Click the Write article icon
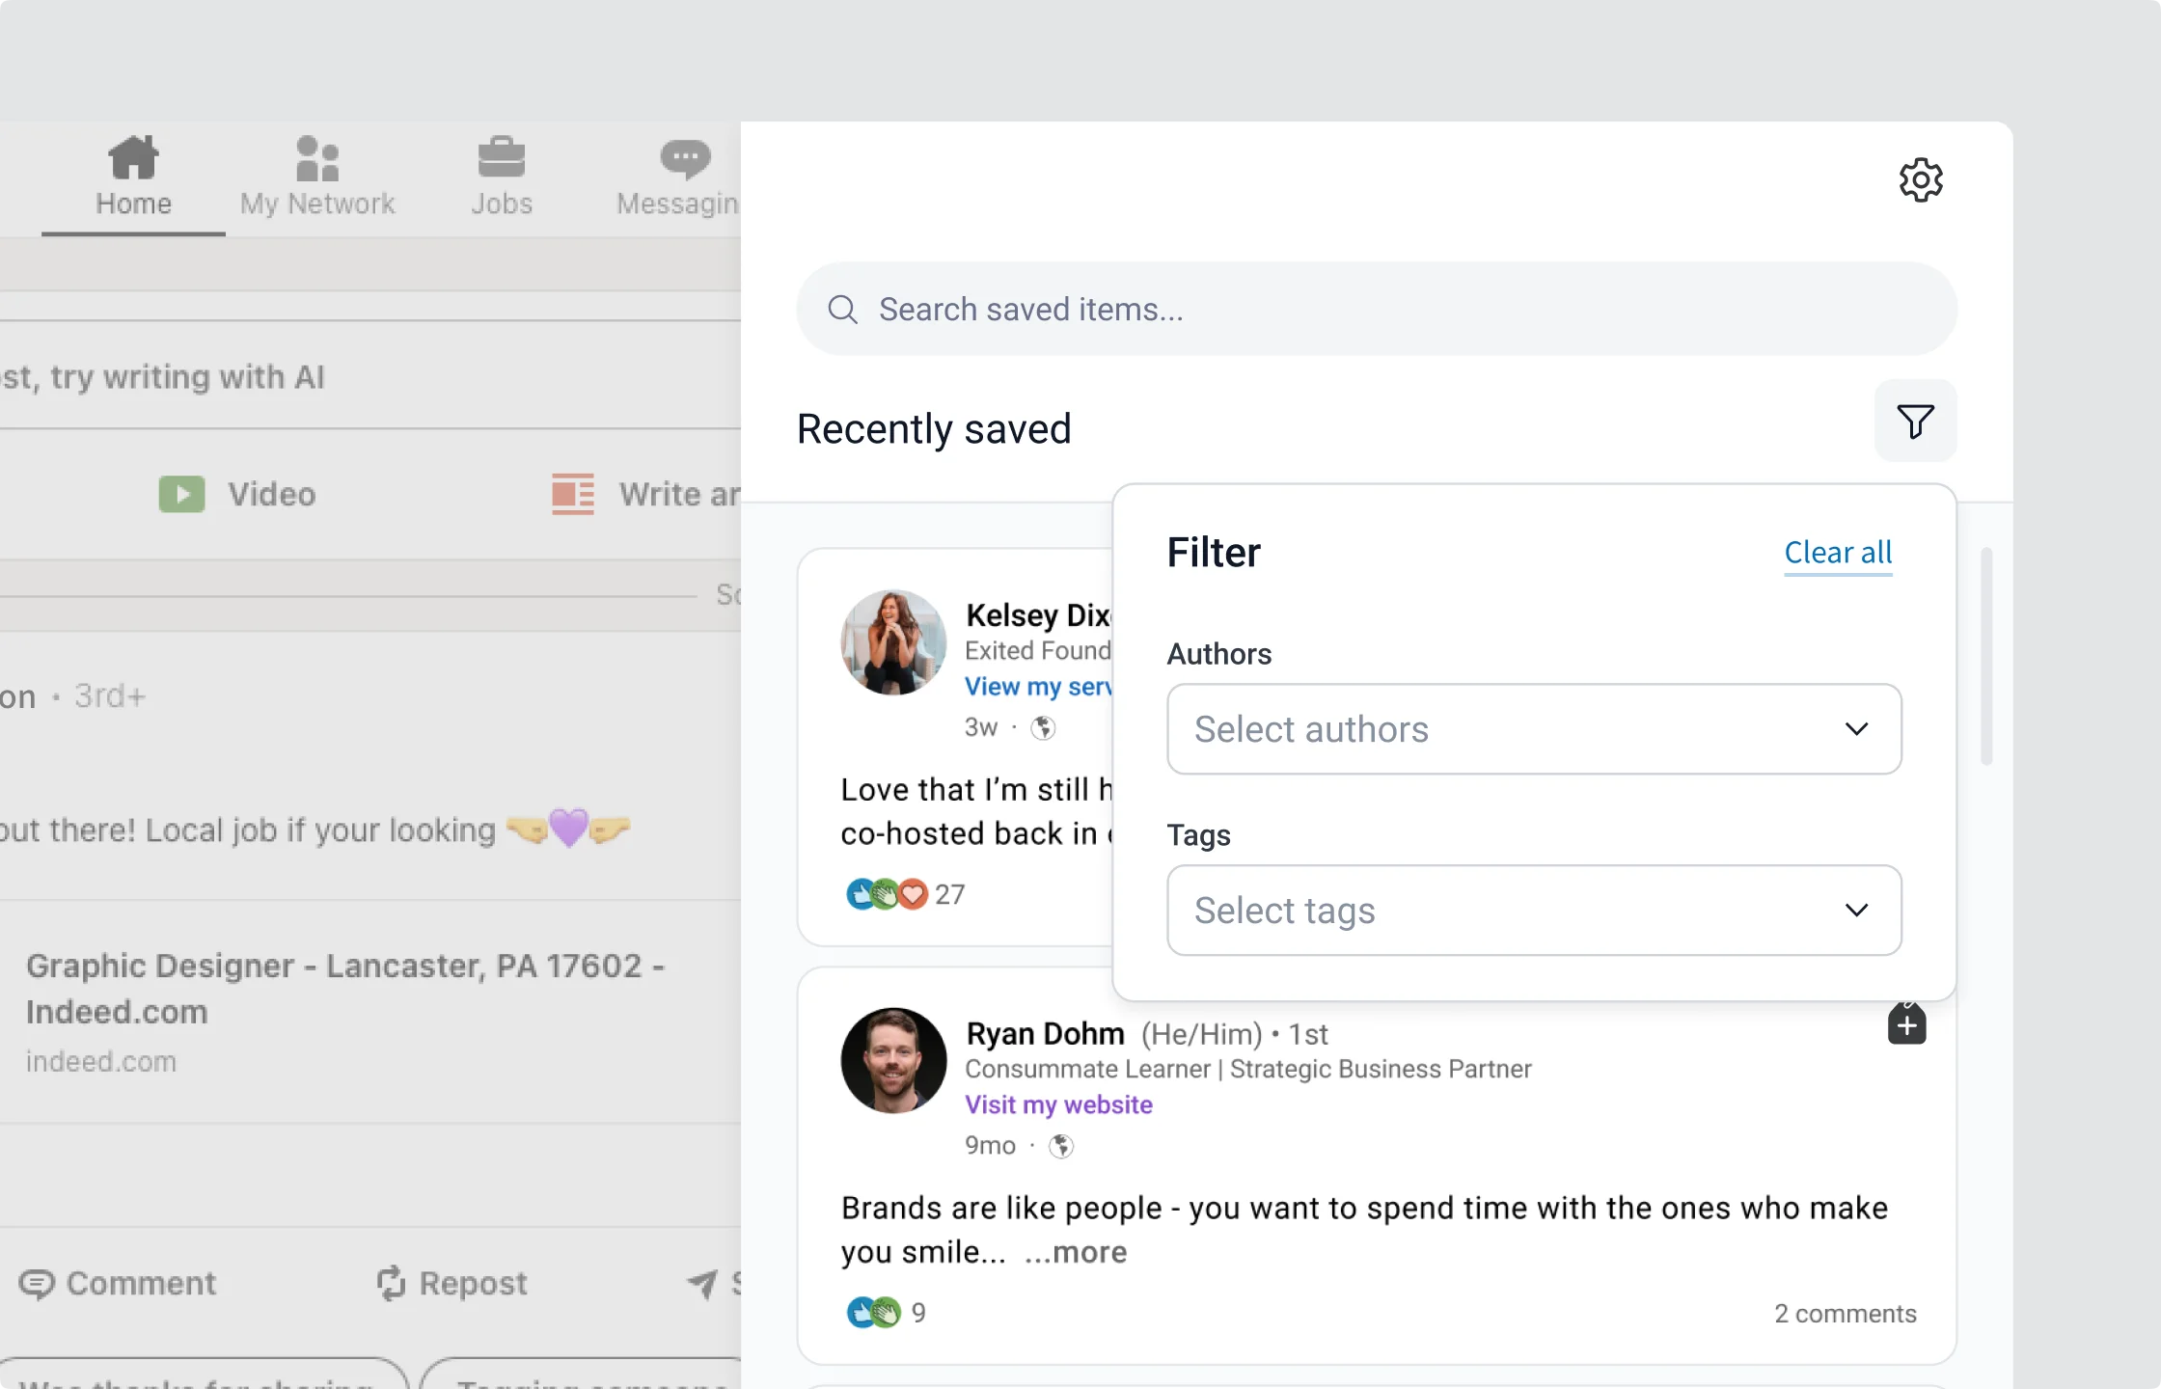 click(572, 494)
